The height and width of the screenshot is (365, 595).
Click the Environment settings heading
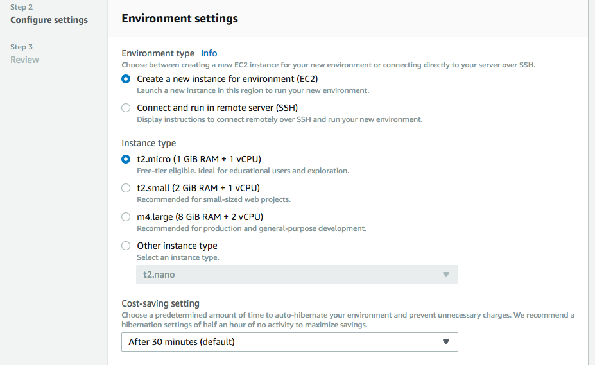[180, 19]
